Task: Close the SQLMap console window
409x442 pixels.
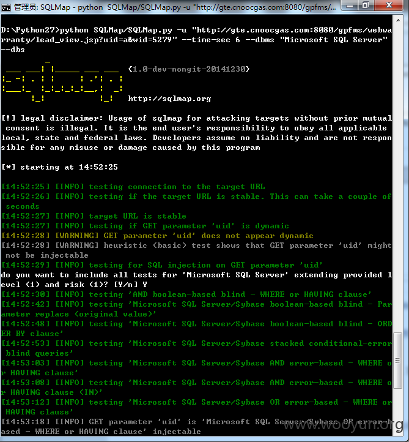Action: (x=389, y=6)
